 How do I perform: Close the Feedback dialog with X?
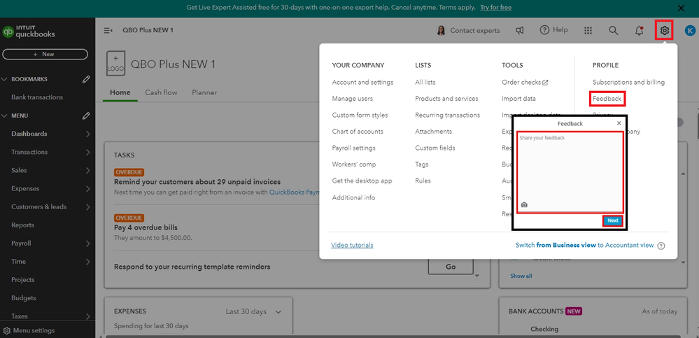619,123
